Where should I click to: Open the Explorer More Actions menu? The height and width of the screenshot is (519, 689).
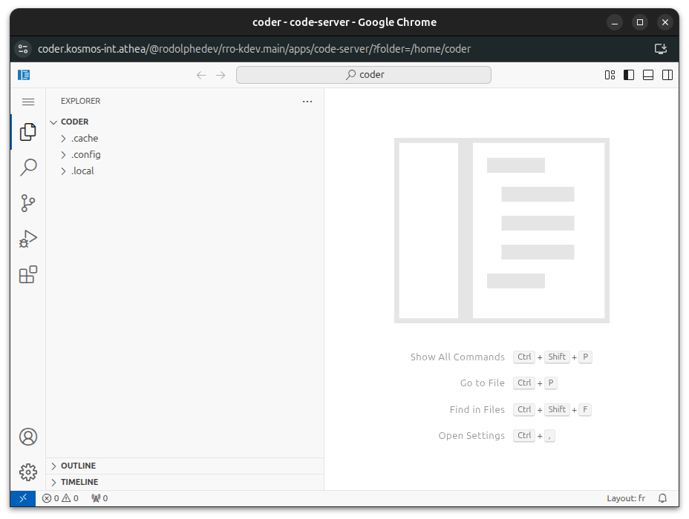307,102
